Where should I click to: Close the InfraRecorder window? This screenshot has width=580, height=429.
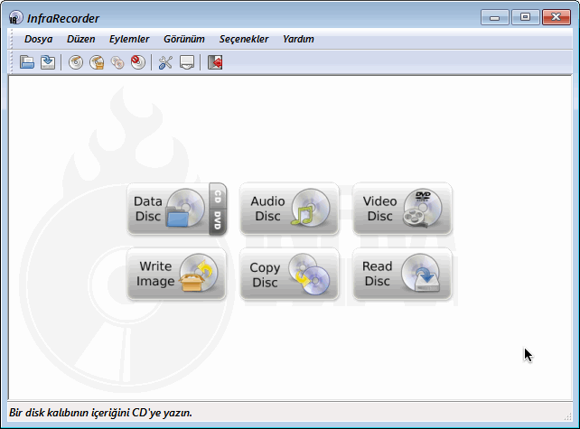coord(556,17)
